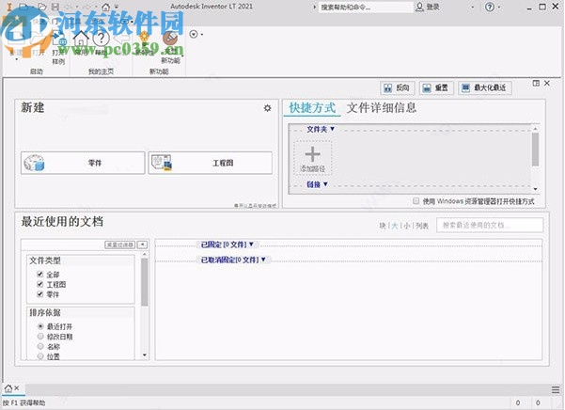This screenshot has height=410, width=565.
Task: Open the hamburger menu at bottom right
Action: [x=556, y=390]
